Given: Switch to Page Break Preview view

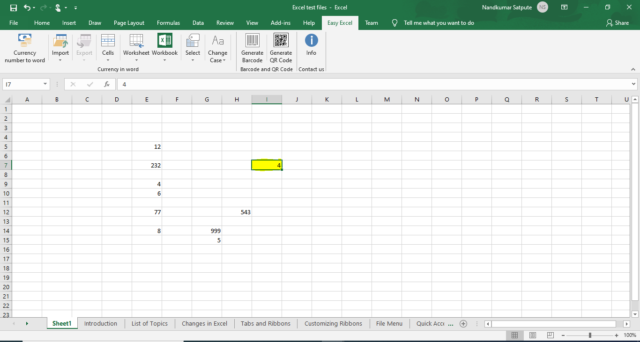Looking at the screenshot, I should pos(549,335).
